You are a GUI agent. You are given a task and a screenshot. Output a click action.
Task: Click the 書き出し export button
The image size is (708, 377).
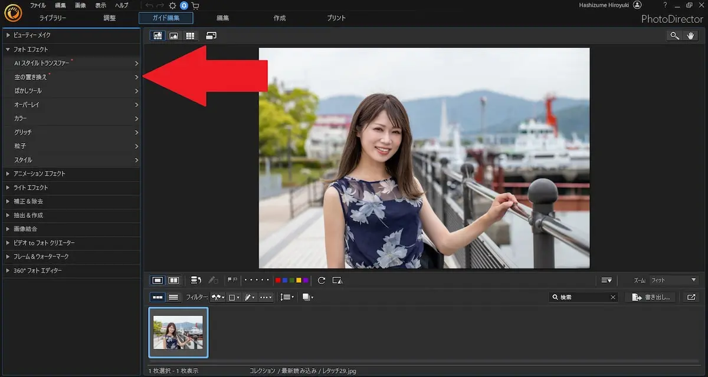coord(652,297)
